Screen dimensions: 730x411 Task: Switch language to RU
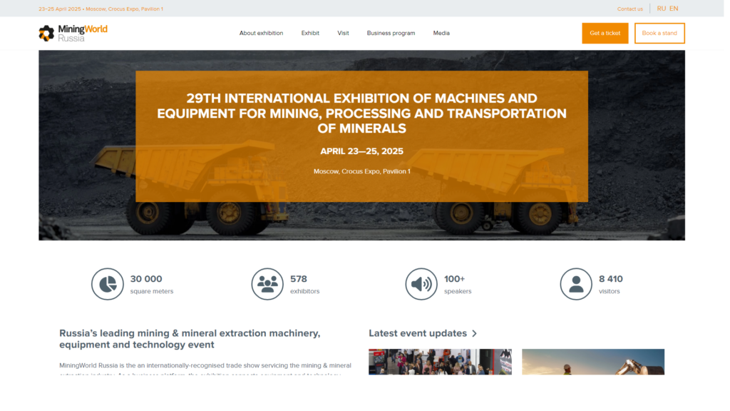662,9
